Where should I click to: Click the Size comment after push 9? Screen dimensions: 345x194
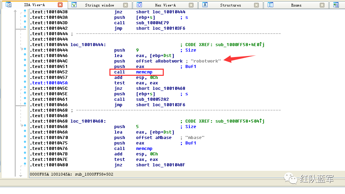190,50
